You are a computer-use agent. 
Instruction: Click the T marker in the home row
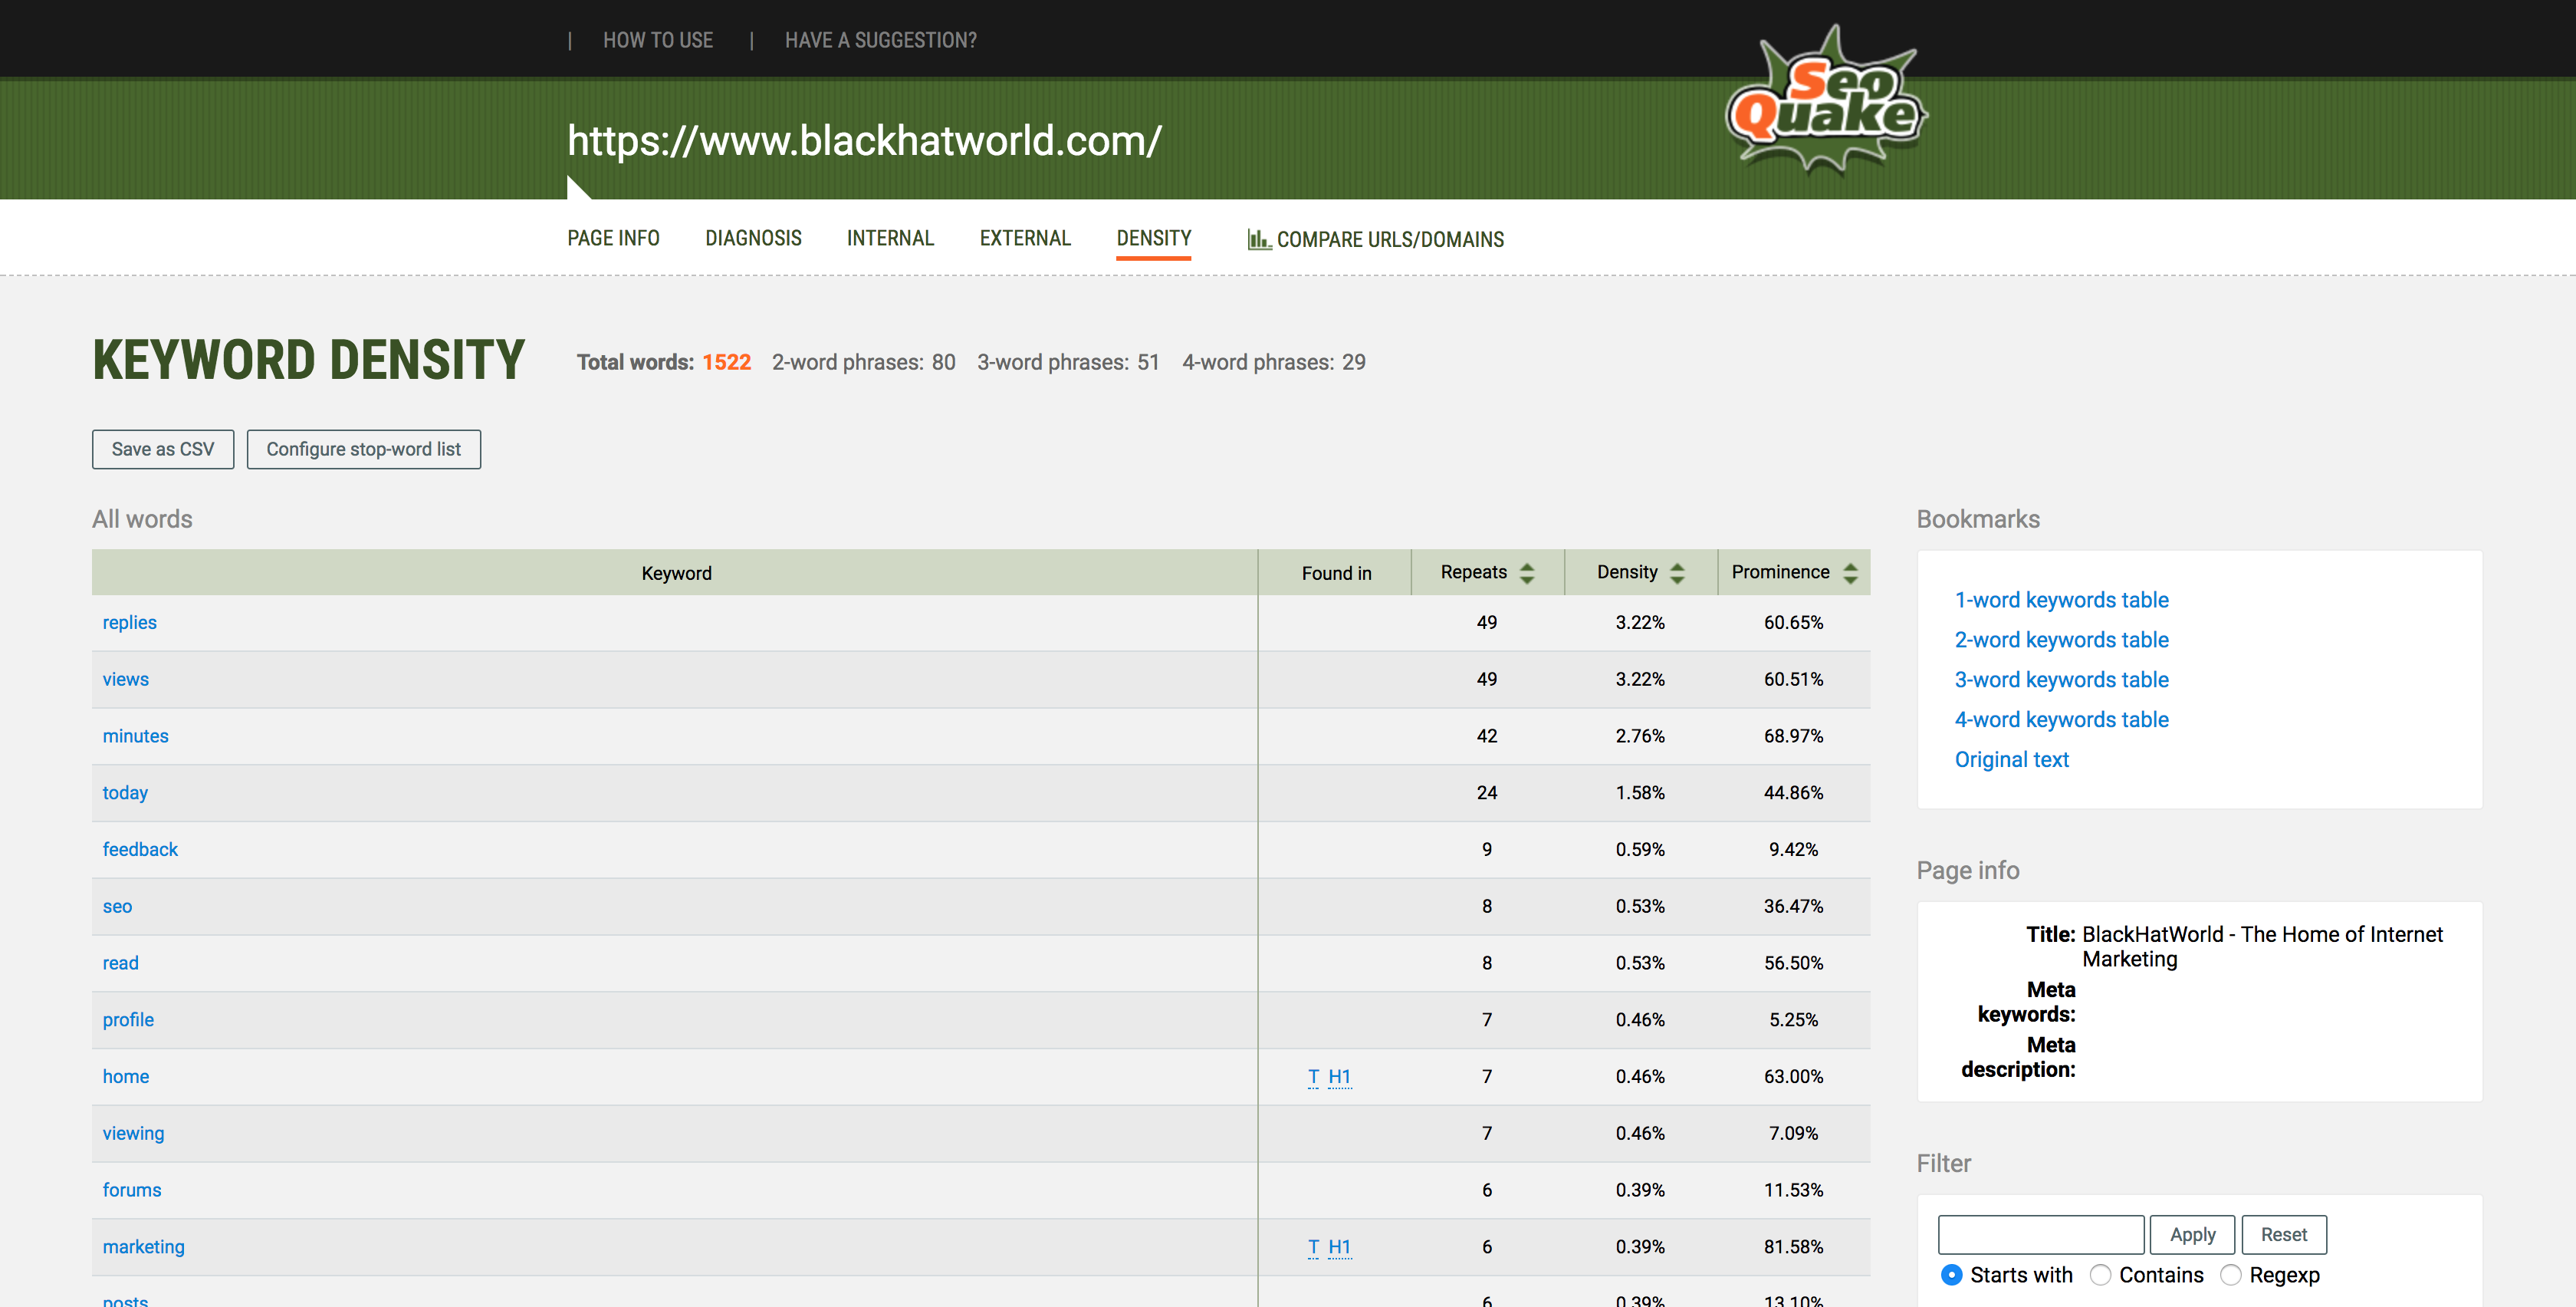pyautogui.click(x=1313, y=1077)
